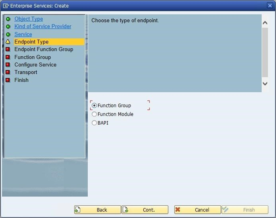Click green status icon beside Service
The image size is (276, 218).
tap(8, 34)
